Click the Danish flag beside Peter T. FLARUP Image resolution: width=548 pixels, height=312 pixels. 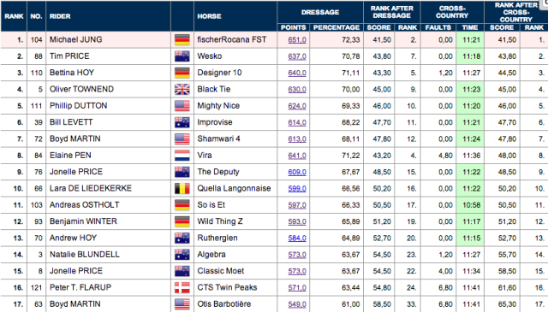(x=182, y=287)
